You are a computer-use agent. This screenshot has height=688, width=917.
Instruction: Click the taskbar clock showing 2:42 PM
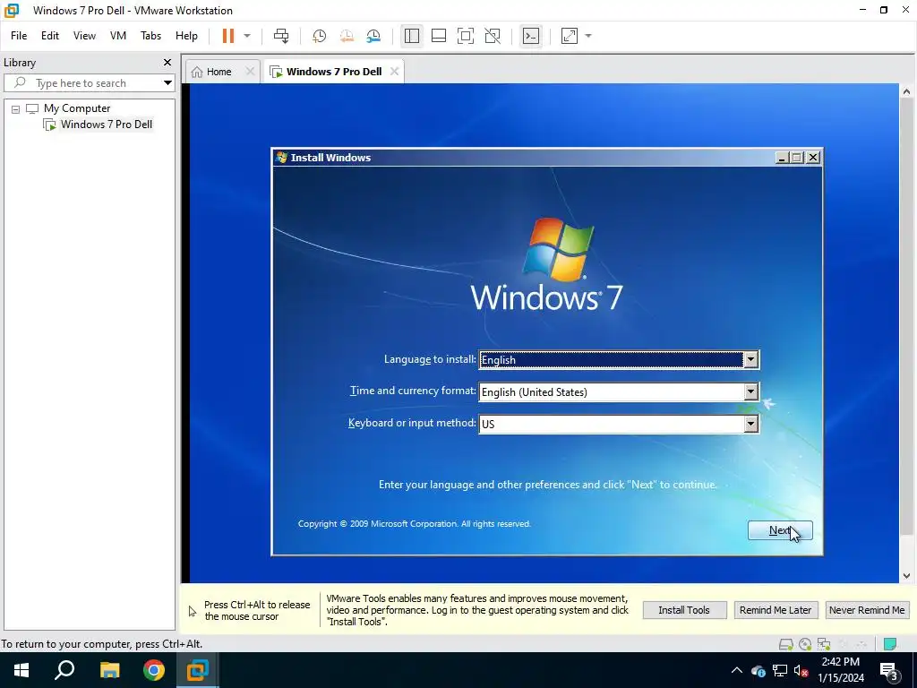coord(841,670)
